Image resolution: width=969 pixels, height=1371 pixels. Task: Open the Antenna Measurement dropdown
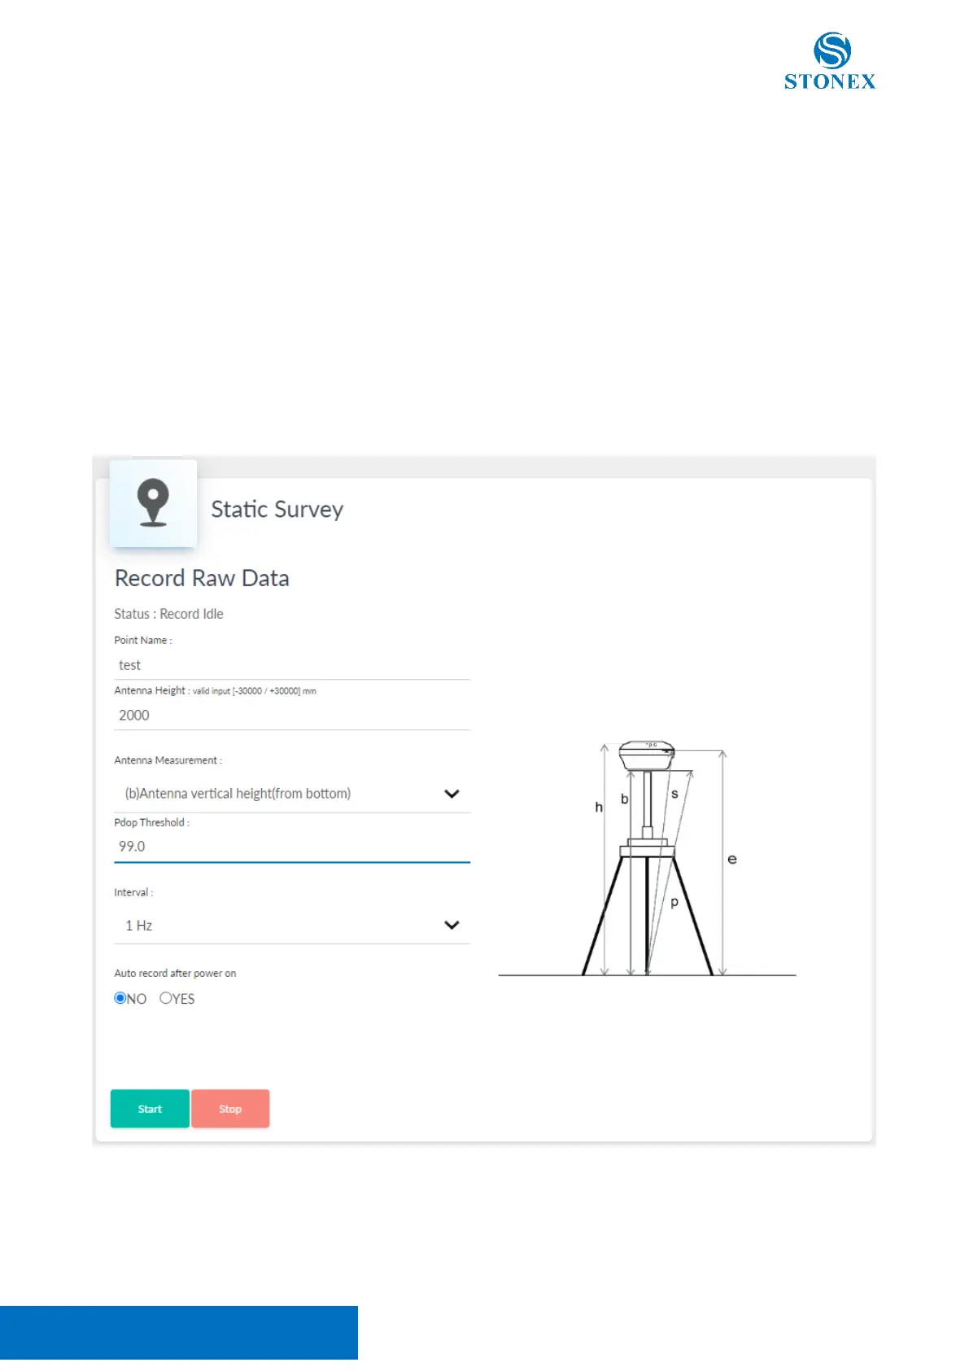(x=292, y=794)
